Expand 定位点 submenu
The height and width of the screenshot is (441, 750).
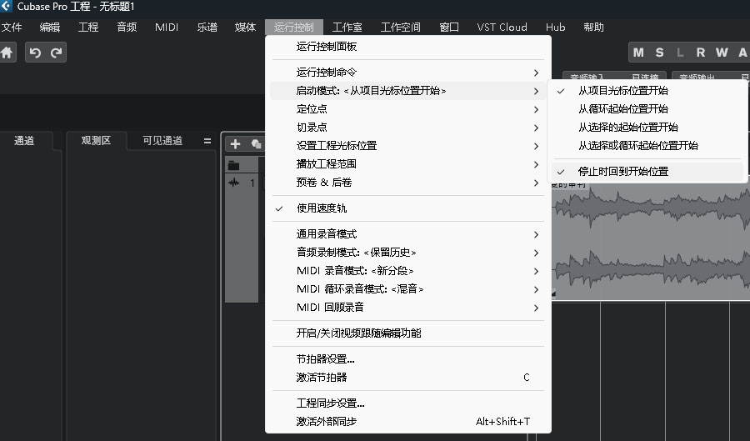click(x=408, y=109)
